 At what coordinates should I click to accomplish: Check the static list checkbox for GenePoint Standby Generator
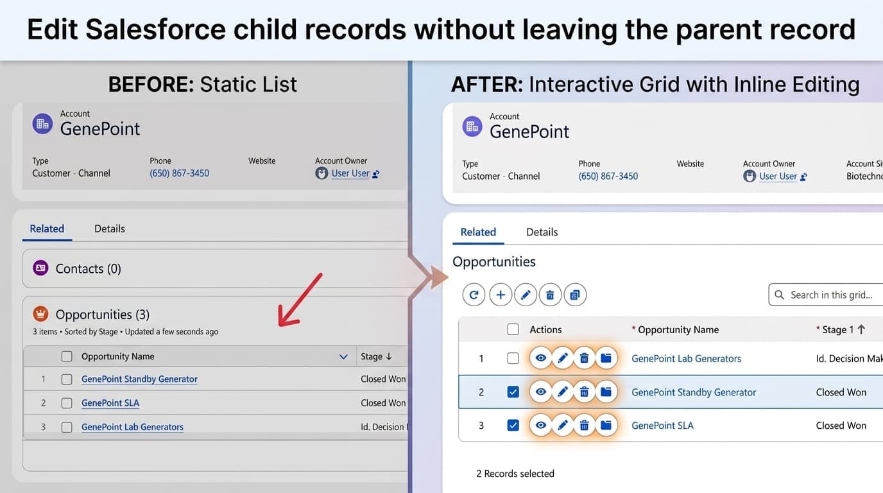[x=67, y=379]
